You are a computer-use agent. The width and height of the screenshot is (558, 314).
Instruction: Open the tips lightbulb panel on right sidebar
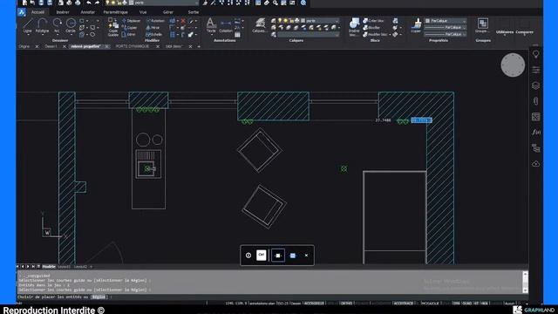click(x=535, y=54)
